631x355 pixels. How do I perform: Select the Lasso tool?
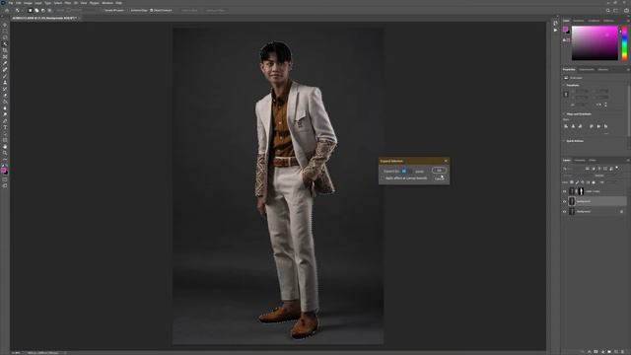click(x=5, y=37)
